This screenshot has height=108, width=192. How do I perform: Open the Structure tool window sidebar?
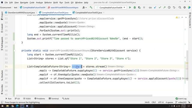pos(2,75)
